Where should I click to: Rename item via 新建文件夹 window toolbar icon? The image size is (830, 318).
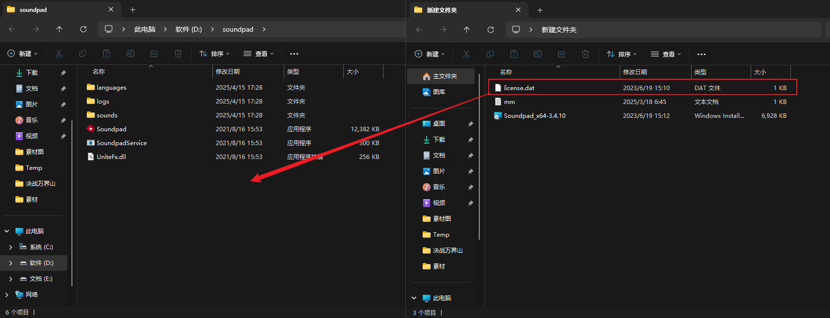pos(538,54)
